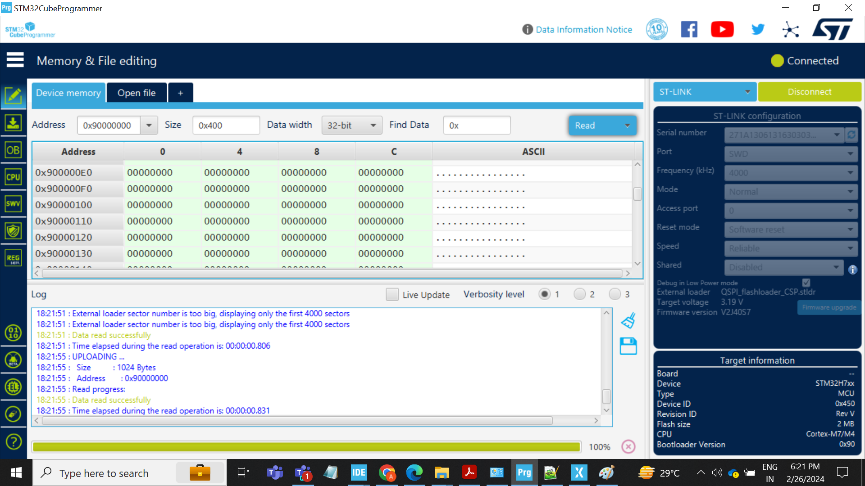Select verbosity level 3

[x=615, y=294]
